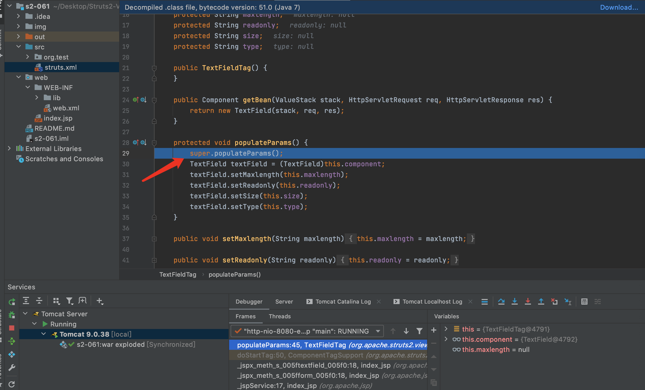Viewport: 645px width, 390px height.
Task: Unfold the setMaxlength method at line 37
Action: (x=154, y=239)
